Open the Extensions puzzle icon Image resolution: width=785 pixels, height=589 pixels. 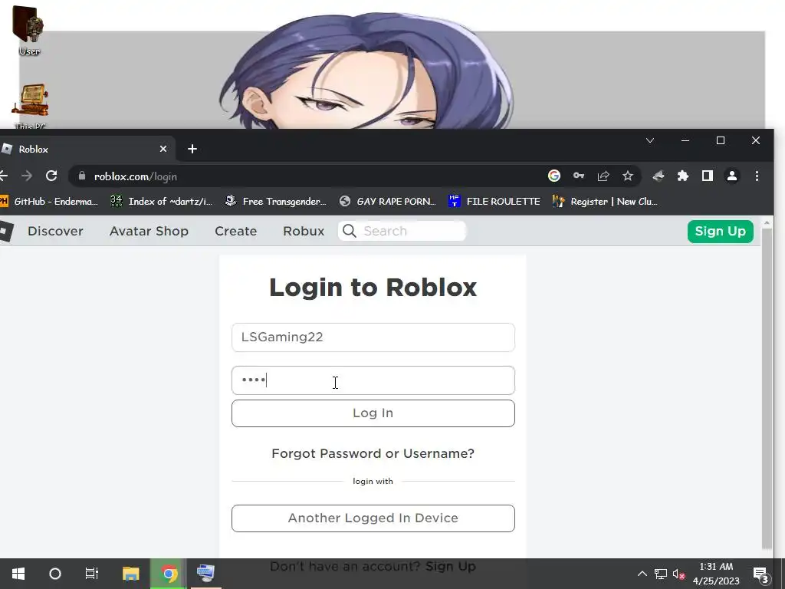pos(683,176)
